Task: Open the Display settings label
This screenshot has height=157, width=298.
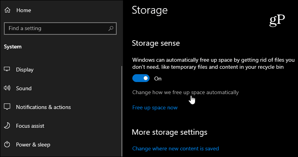Action: [25, 70]
